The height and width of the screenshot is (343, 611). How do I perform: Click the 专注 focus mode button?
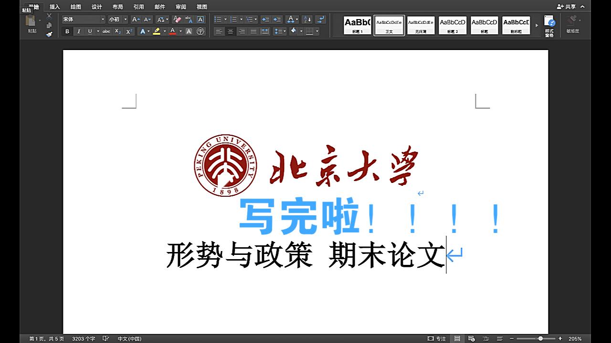pos(436,339)
